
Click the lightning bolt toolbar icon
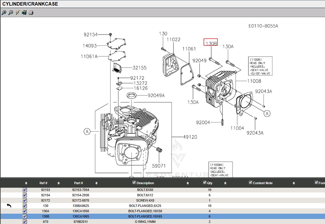17,13
